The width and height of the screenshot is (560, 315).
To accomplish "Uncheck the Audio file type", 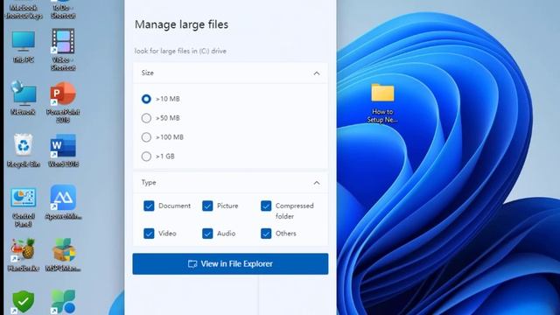I will 207,234.
